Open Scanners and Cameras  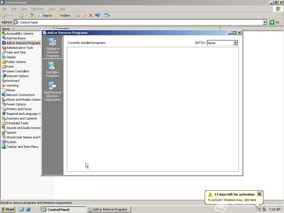[x=19, y=118]
